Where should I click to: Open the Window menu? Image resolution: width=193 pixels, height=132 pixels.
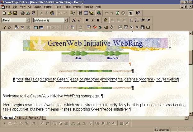click(x=88, y=7)
